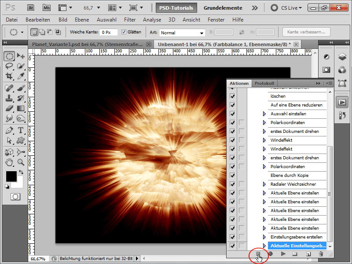Screen dimensions: 352x264
Task: Select the Custom Shape tool
Action: pyautogui.click(x=21, y=140)
